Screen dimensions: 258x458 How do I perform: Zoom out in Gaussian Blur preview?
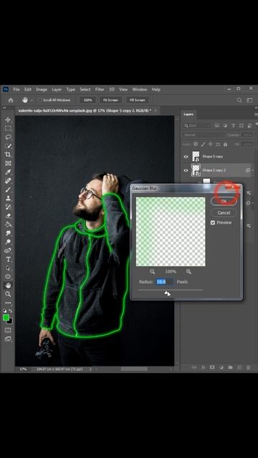(x=152, y=272)
